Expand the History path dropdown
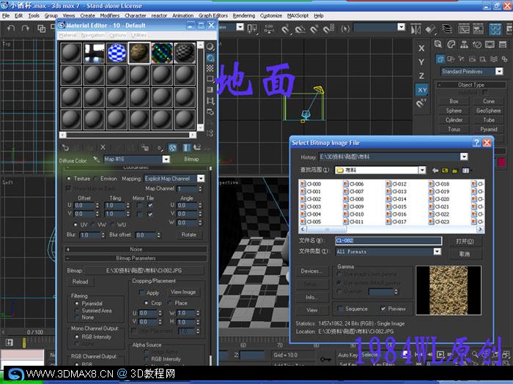513x384 pixels. [464, 157]
